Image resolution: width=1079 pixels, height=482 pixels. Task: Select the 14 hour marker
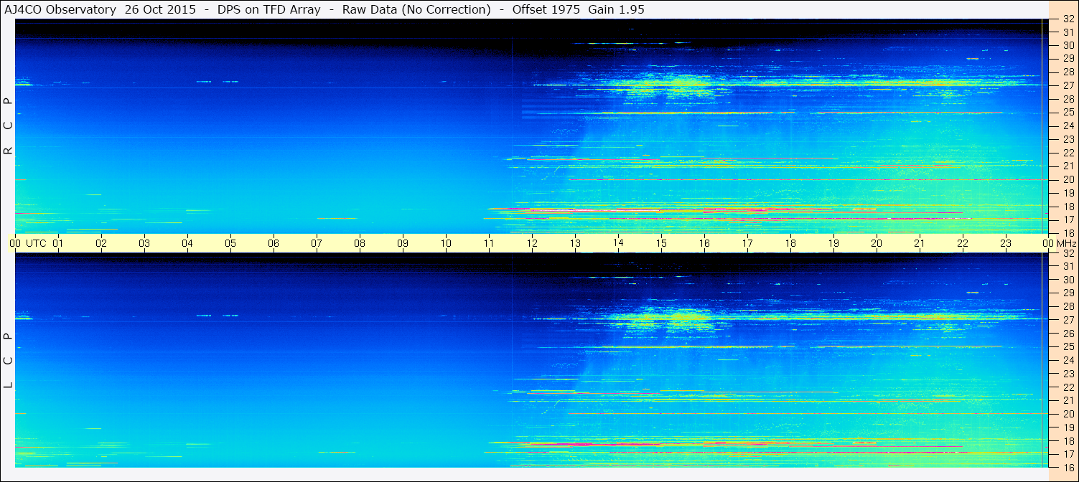pyautogui.click(x=618, y=243)
